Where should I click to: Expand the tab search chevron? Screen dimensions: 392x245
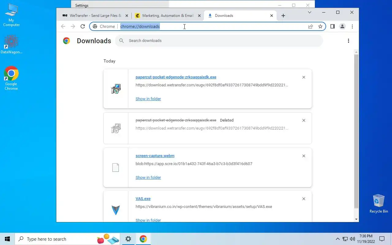310,13
